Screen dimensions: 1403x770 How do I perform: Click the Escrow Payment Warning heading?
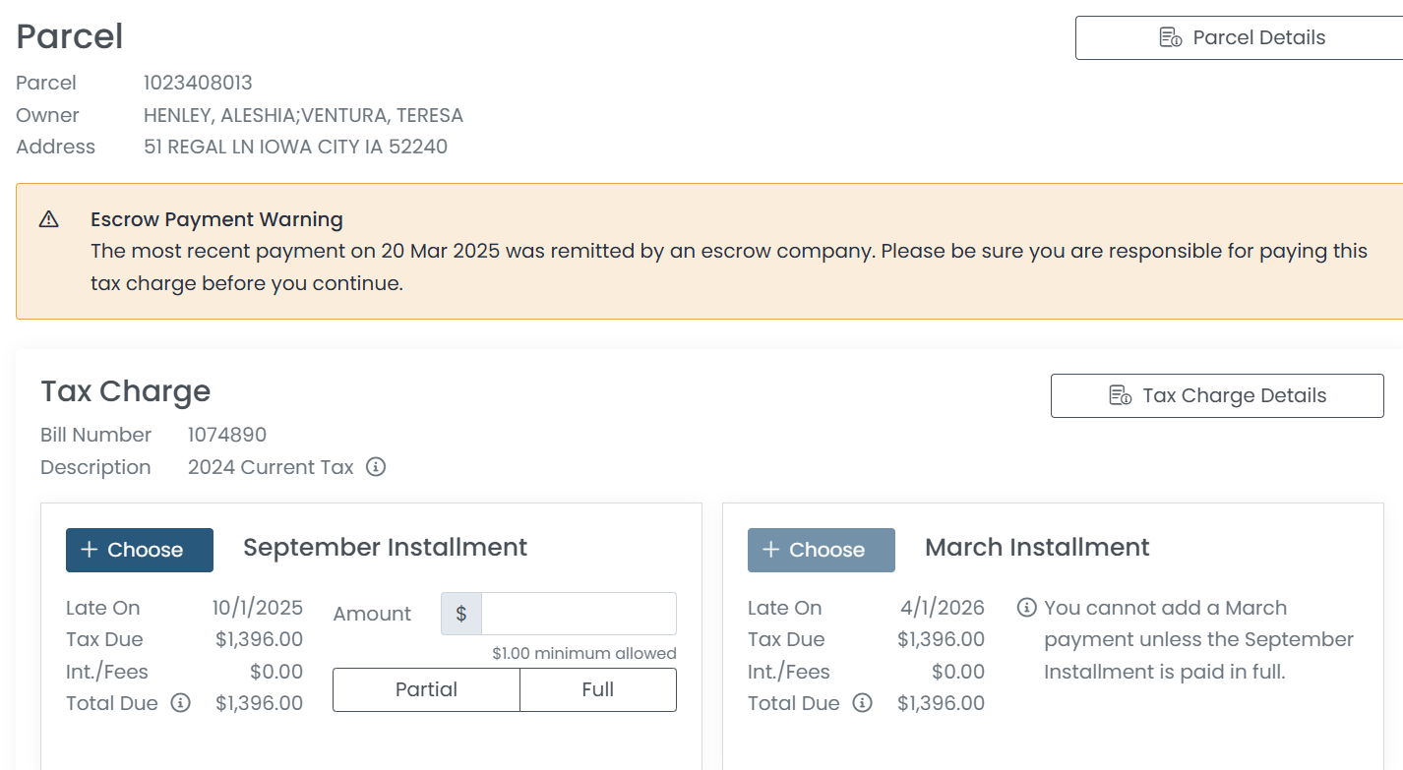pos(216,219)
